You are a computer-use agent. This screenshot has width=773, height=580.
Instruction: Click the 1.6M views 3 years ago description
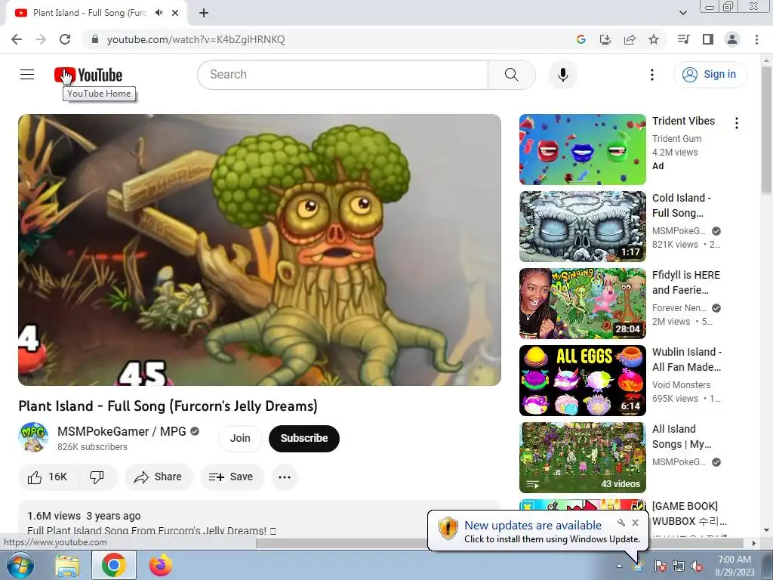84,516
